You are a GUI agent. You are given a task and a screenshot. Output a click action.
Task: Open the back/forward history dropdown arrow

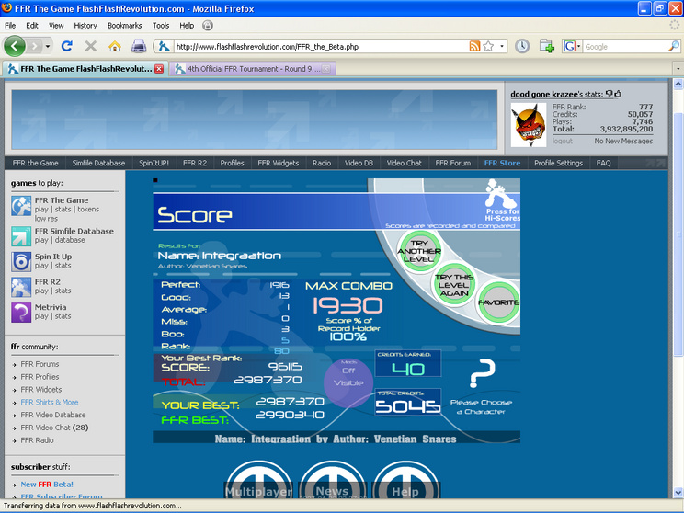[x=48, y=46]
